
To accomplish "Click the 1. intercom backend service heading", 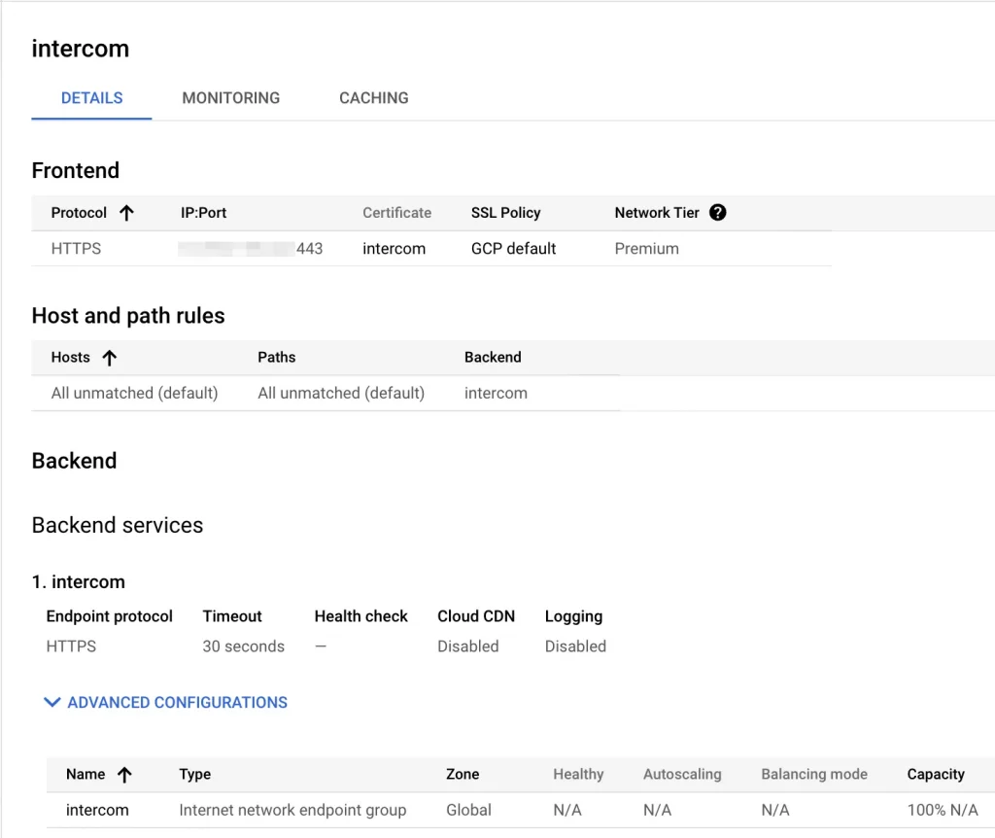I will pos(79,581).
